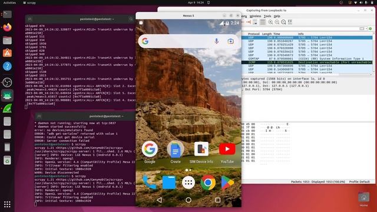
Task: Show Applications grid in the dock
Action: pos(7,204)
